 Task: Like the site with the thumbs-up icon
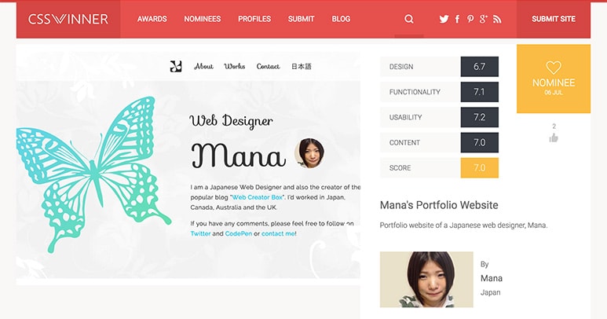click(x=554, y=137)
